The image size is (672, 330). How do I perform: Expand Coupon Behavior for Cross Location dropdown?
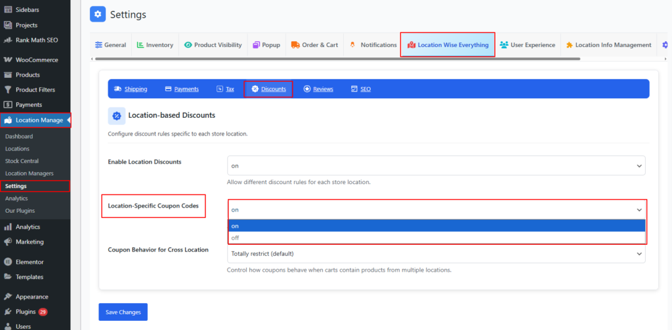click(436, 253)
